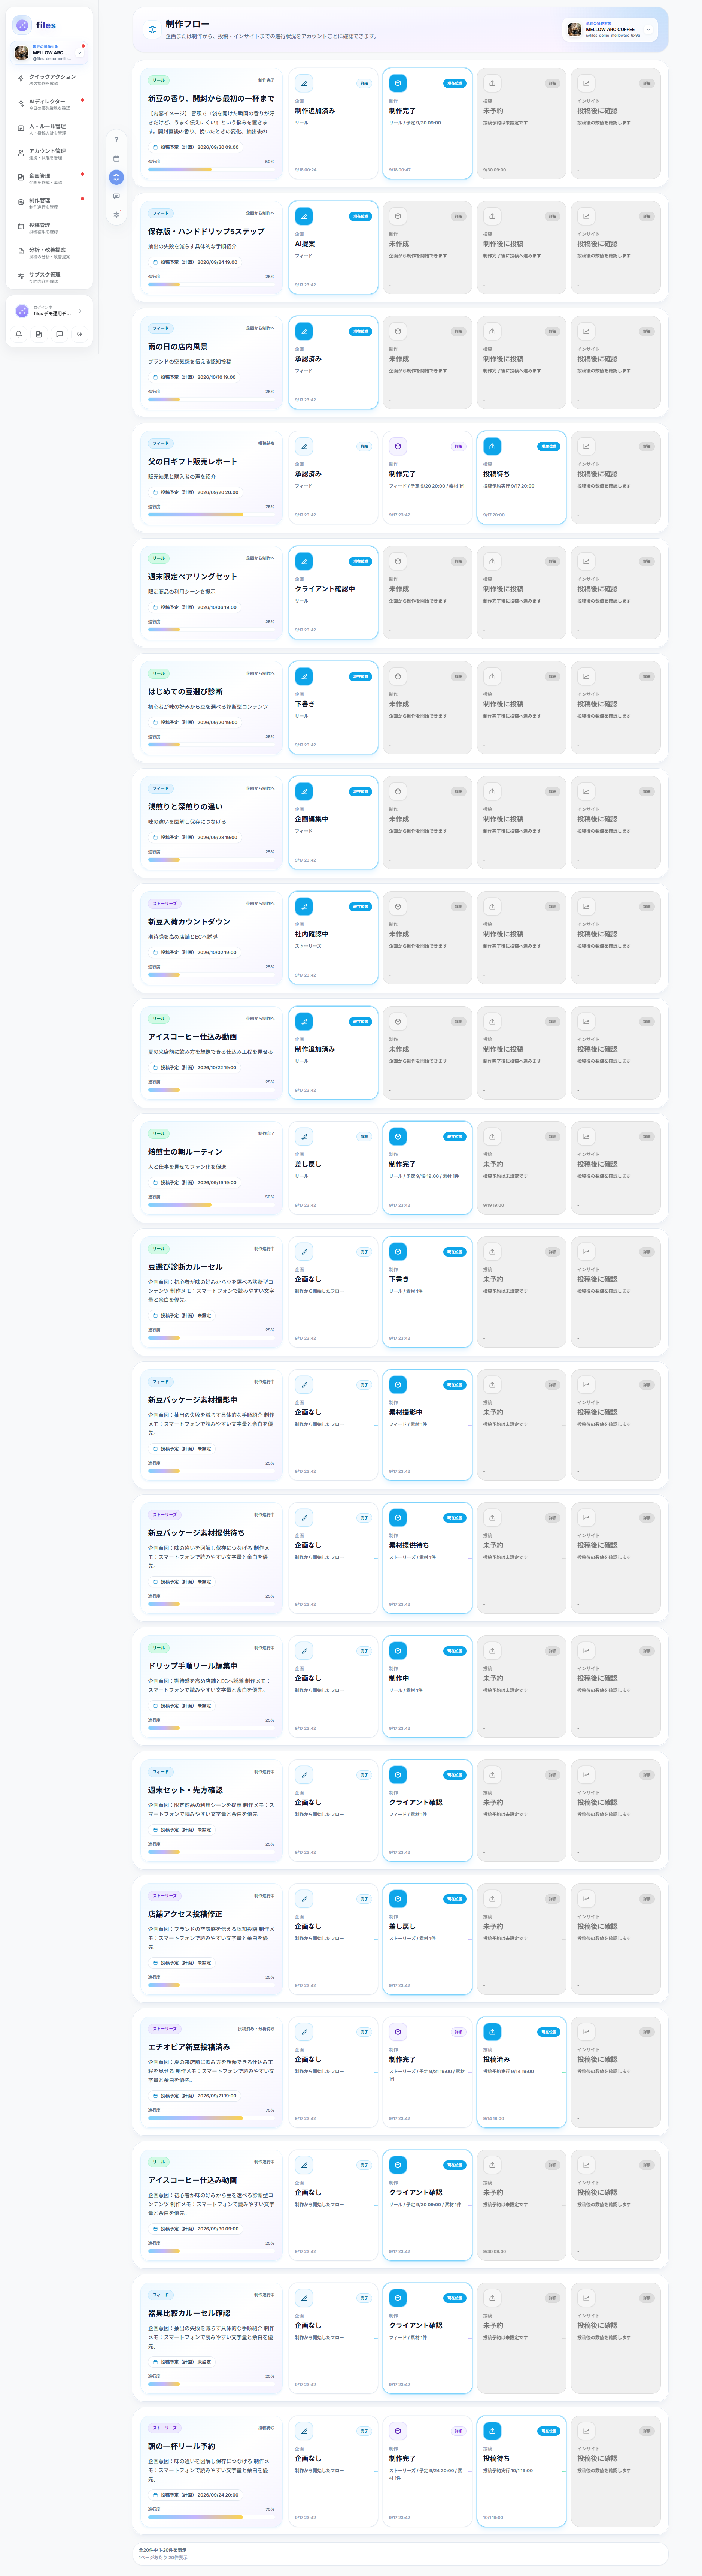Click 社内確認中 status in 新入荷カウントダウン row
The image size is (702, 2576).
click(x=312, y=934)
